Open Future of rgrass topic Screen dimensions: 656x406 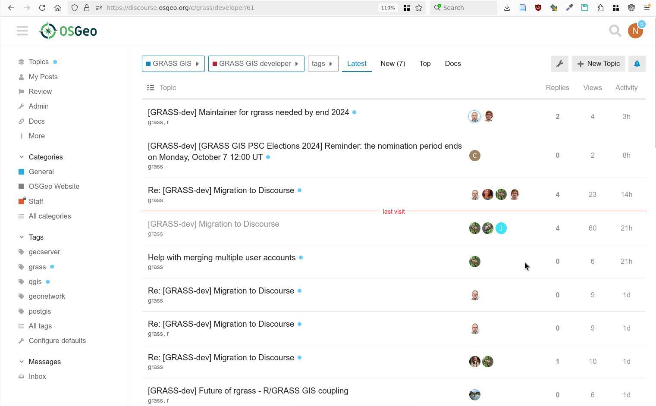[248, 390]
